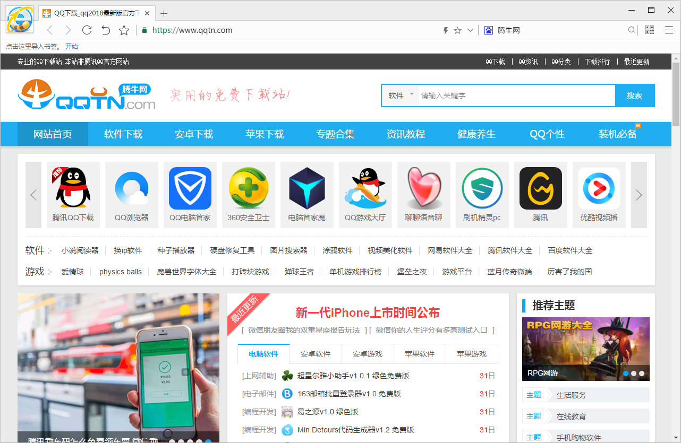Click the browser refresh icon
681x443 pixels.
(x=87, y=30)
